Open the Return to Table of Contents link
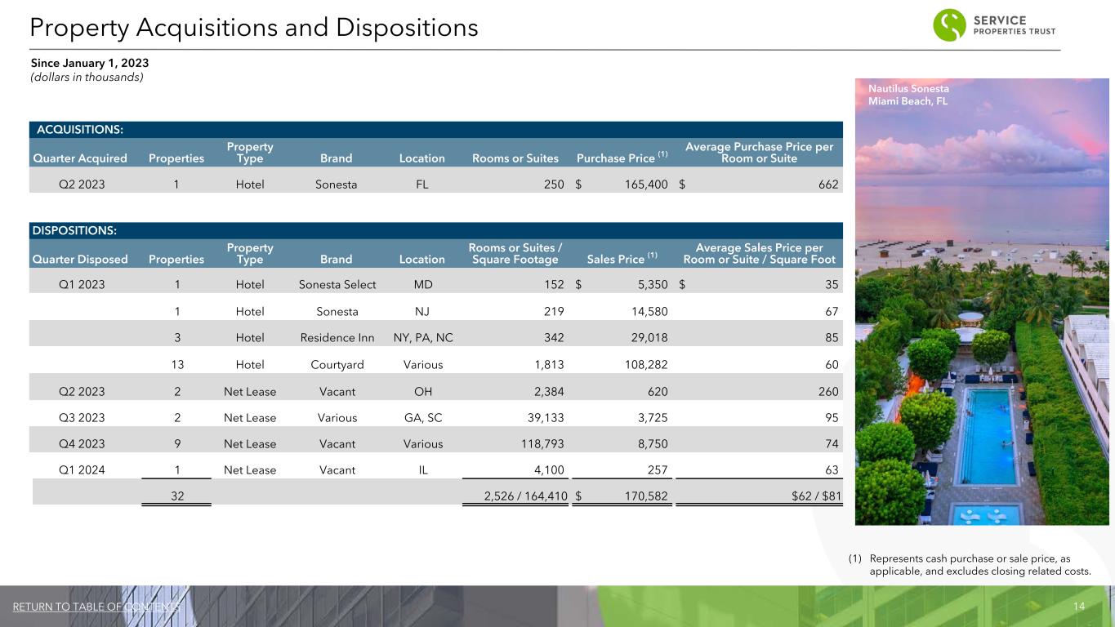 coord(96,607)
